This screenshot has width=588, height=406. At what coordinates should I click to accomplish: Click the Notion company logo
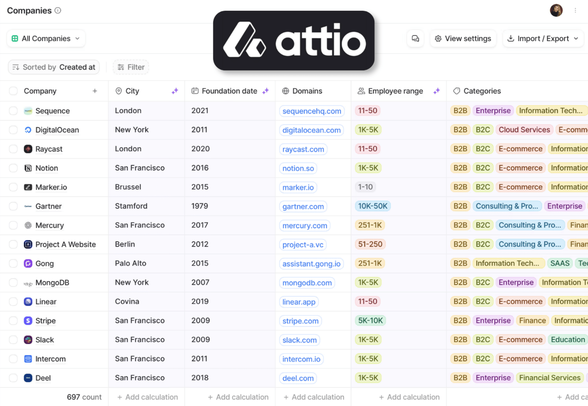(28, 168)
